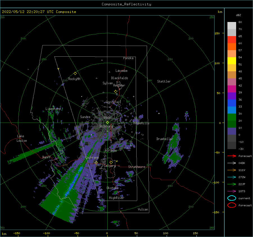Viewport: 253px width, 237px height.
Task: Click the yellow 'km' label at top right
Action: click(220, 12)
